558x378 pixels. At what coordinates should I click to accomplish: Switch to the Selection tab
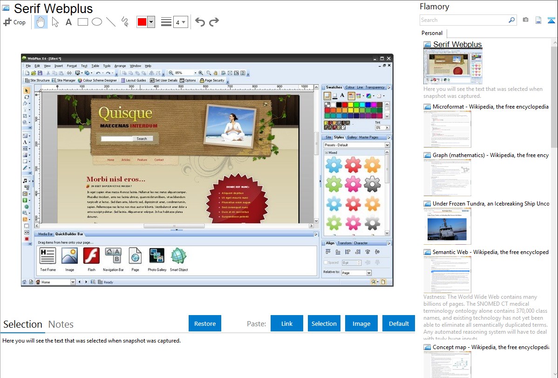[x=23, y=324]
